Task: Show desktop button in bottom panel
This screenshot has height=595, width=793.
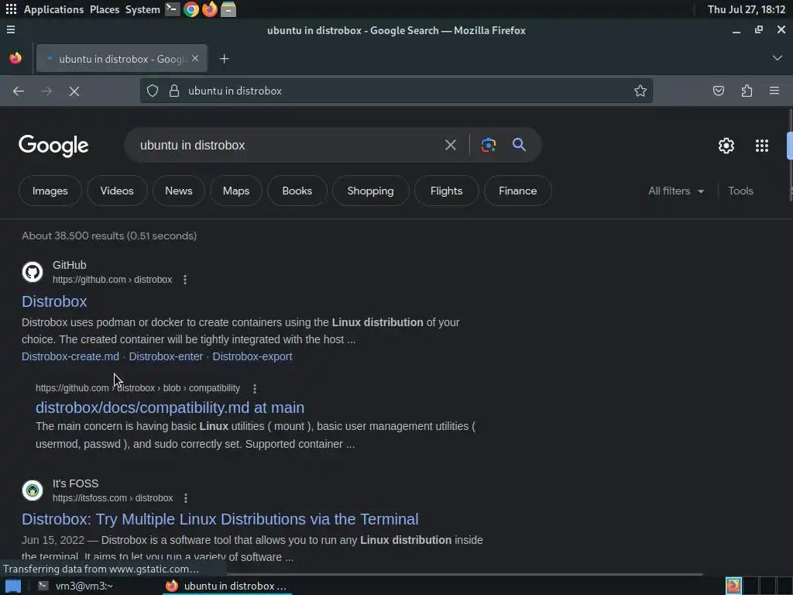Action: [12, 586]
